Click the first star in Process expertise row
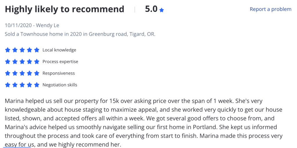 (x=8, y=62)
